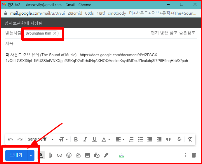Click the trash icon to discard draft
The height and width of the screenshot is (164, 202).
point(194,155)
